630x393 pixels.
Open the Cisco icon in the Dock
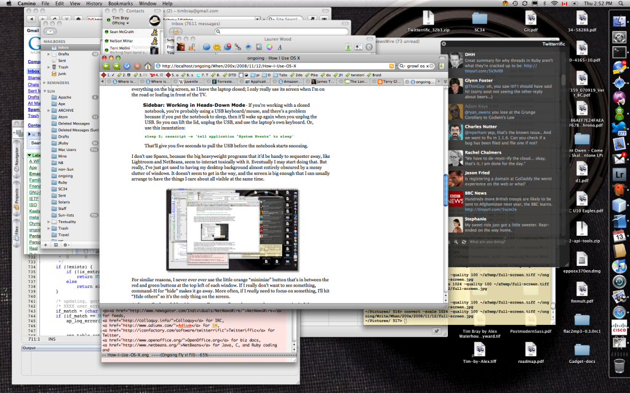[620, 328]
